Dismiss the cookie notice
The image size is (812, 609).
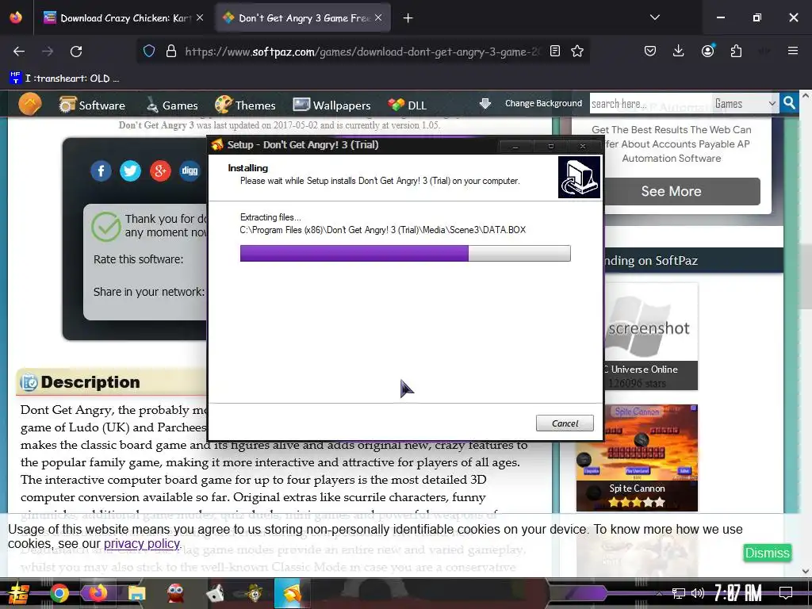click(767, 553)
